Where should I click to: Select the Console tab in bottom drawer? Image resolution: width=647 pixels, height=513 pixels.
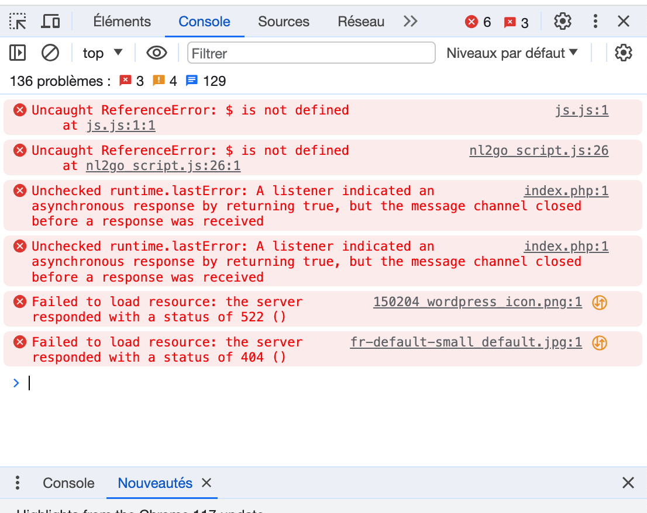(x=68, y=483)
